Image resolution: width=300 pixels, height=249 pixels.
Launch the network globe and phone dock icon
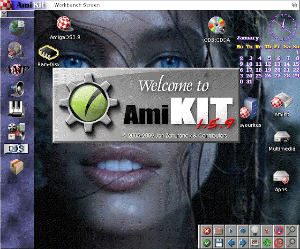coord(16,50)
